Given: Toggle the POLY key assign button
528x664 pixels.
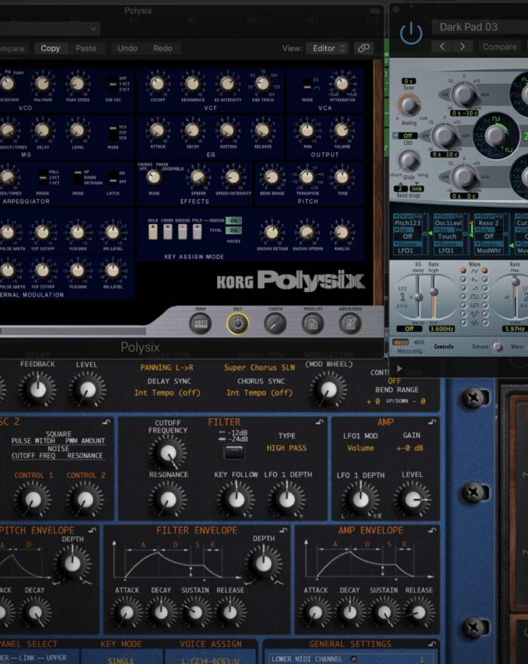Looking at the screenshot, I should tap(198, 232).
